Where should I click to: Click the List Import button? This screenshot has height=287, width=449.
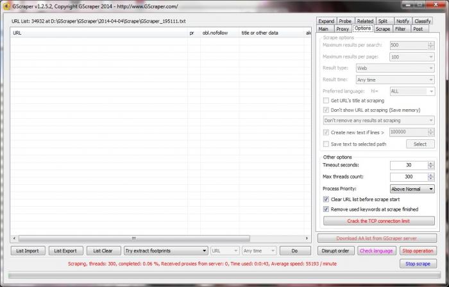pyautogui.click(x=28, y=251)
